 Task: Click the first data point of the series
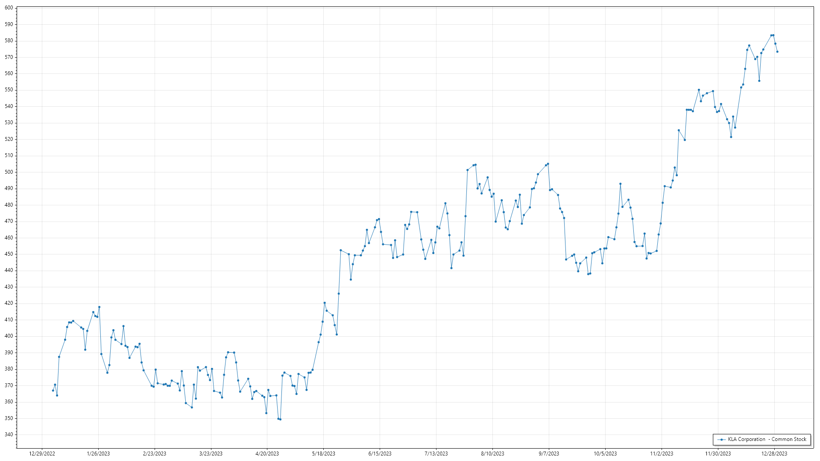pos(53,391)
